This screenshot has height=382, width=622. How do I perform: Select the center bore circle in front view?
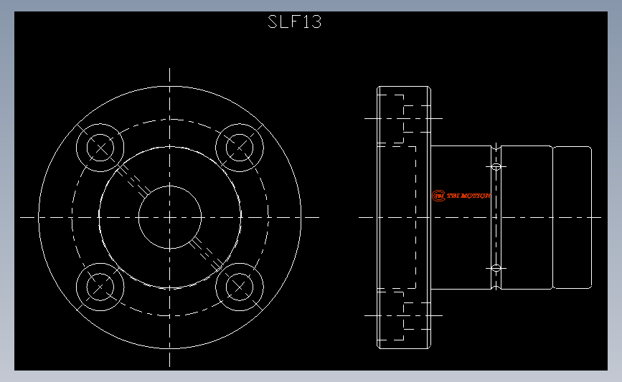170,217
